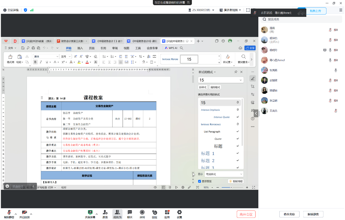Toggle the 解除静音 microphone button
This screenshot has width=345, height=220.
[x=9, y=212]
